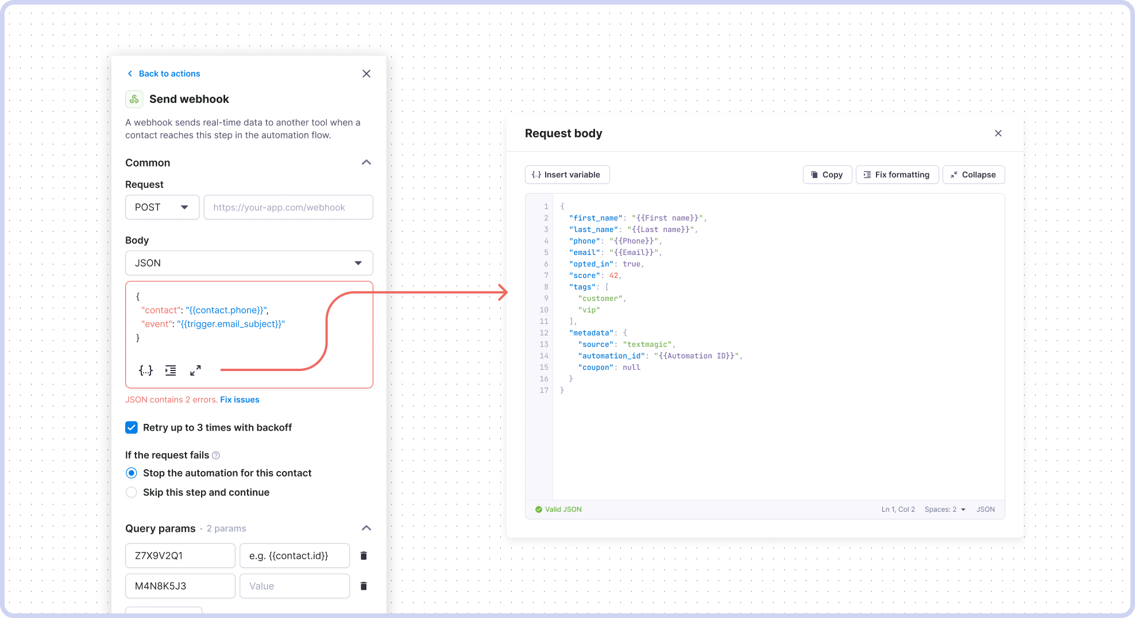The height and width of the screenshot is (618, 1135).
Task: Click the Ln 1, Col 2 status text
Action: (x=898, y=509)
